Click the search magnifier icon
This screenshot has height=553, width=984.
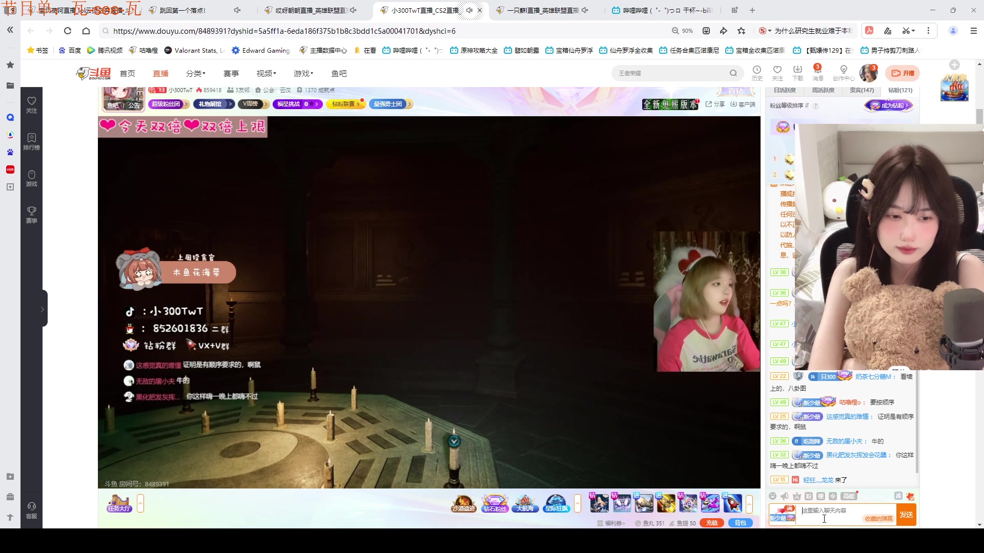tap(733, 73)
